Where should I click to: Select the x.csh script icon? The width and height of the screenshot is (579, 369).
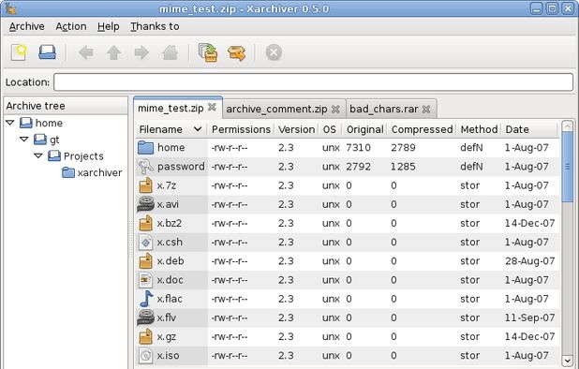[145, 242]
